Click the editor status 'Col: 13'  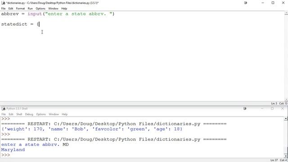[283, 103]
